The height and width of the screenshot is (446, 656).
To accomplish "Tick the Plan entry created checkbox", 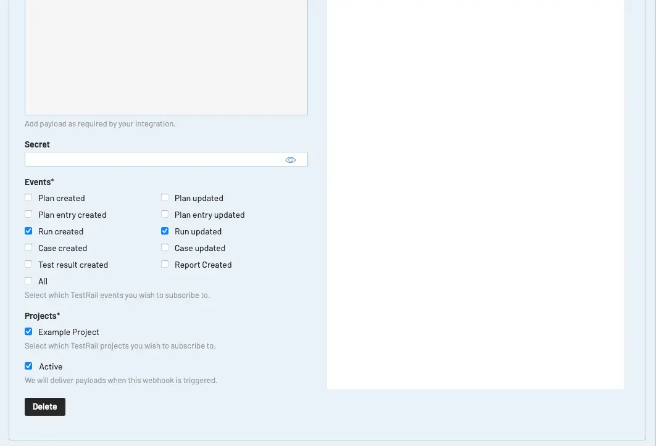I will tap(28, 214).
